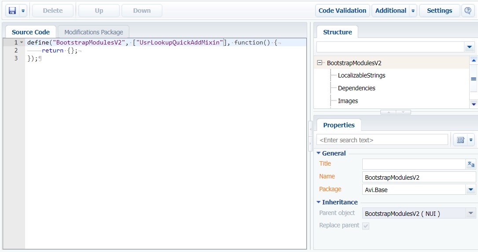
Task: Click the properties search text field
Action: 382,140
